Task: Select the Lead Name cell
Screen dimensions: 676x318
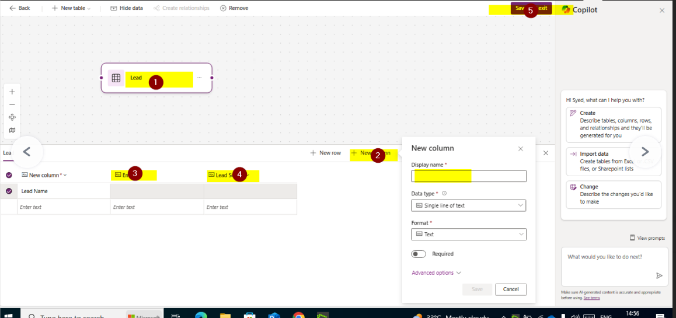Action: 64,191
